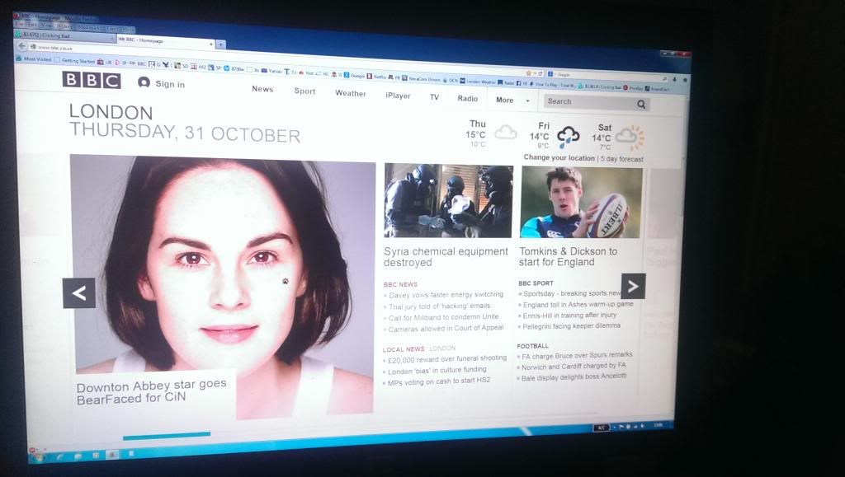The image size is (845, 477).
Task: Advance carousel with the right arrow
Action: point(633,286)
